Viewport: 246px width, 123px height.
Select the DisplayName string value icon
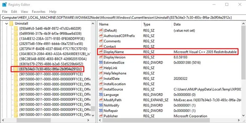(101, 52)
